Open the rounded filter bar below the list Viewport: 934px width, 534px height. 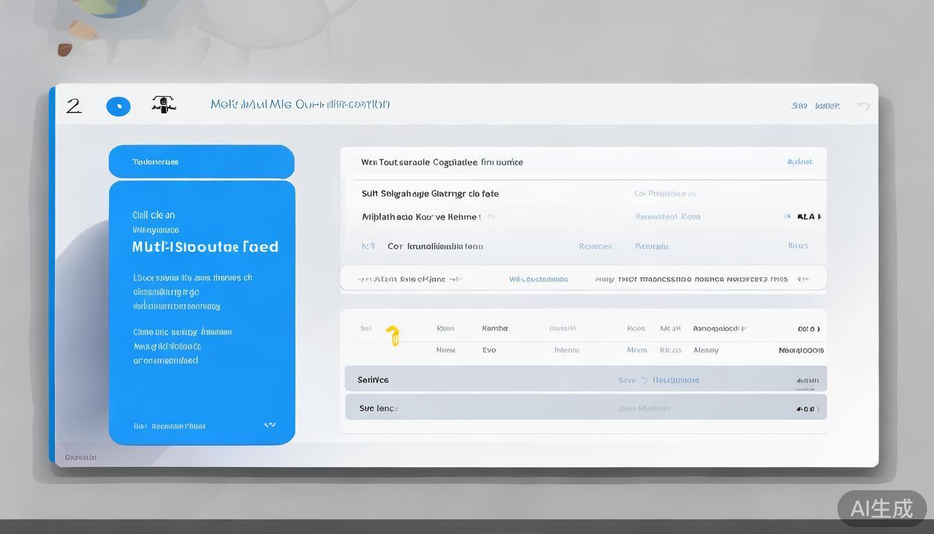583,279
